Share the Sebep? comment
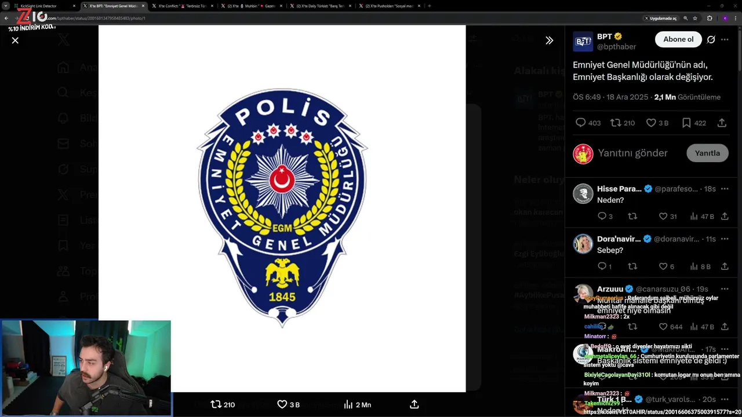The height and width of the screenshot is (417, 742). pos(725,266)
